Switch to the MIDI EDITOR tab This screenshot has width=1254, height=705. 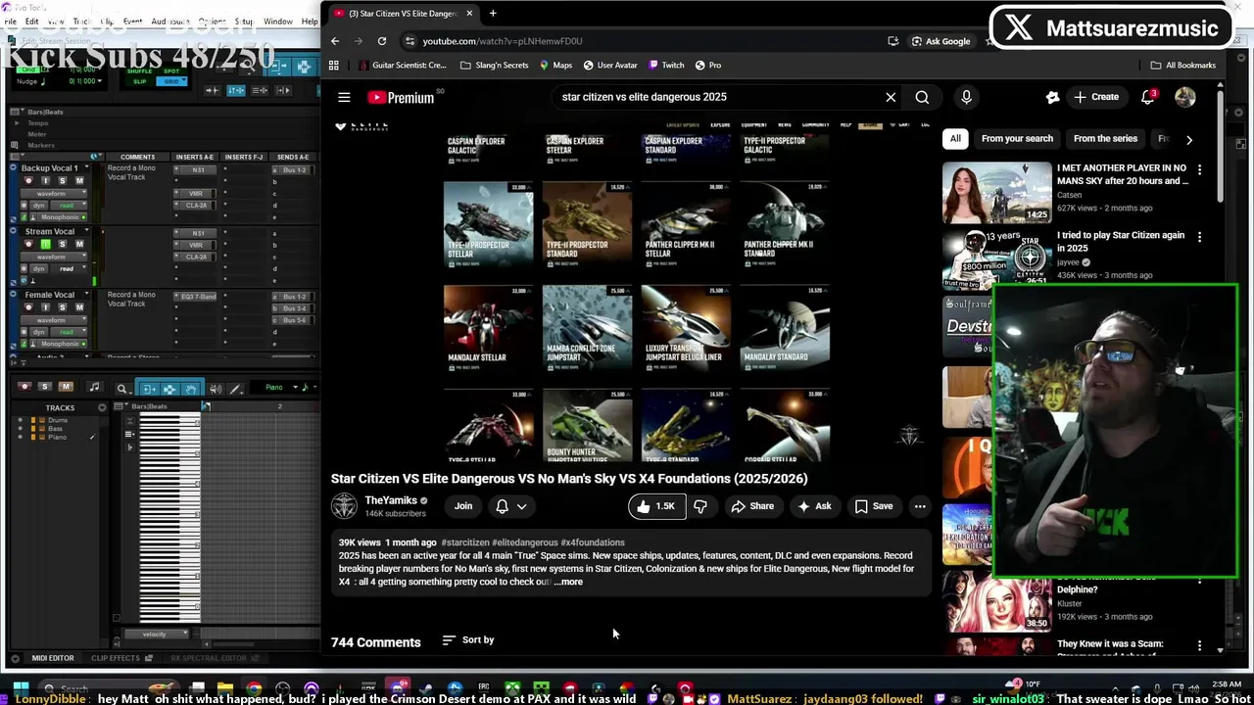52,658
